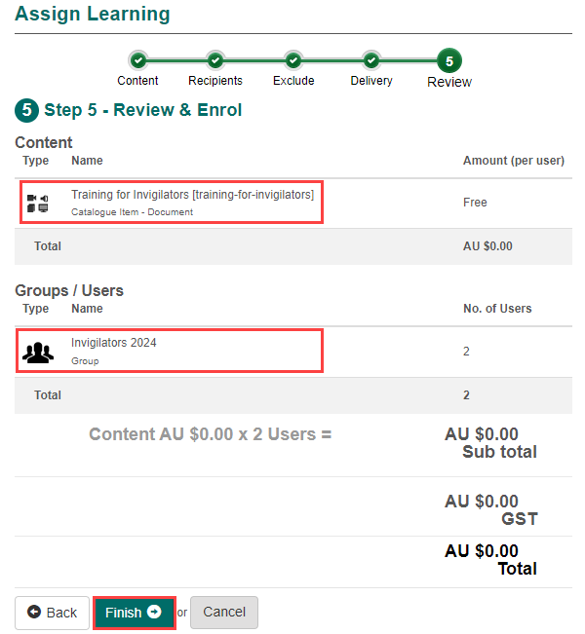Switch to the Delivery step label

click(x=371, y=81)
